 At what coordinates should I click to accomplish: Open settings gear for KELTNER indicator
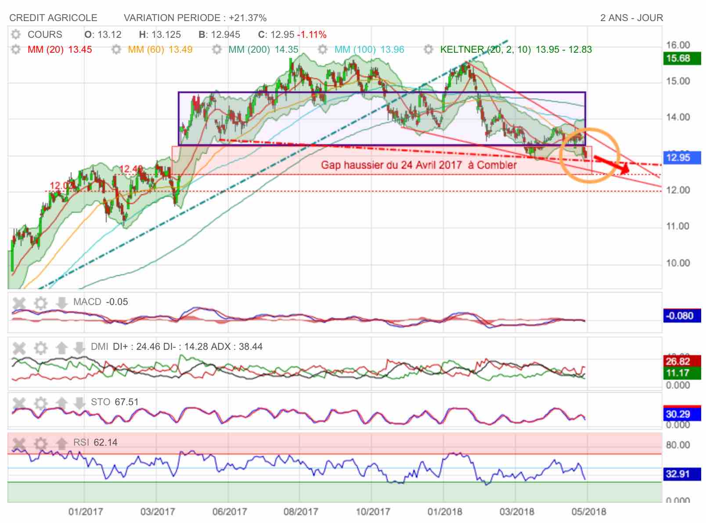429,49
